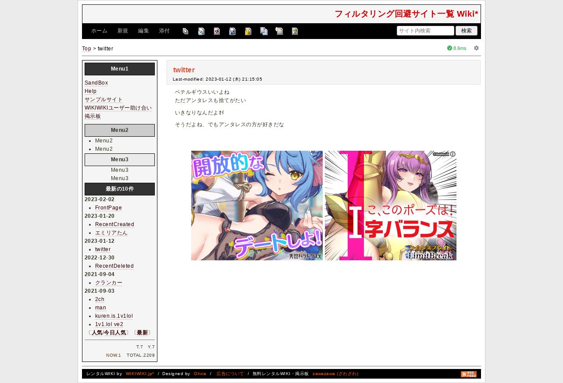563x383 pixels.
Task: Open 1v1.lol ve2 in recent list
Action: [x=109, y=324]
